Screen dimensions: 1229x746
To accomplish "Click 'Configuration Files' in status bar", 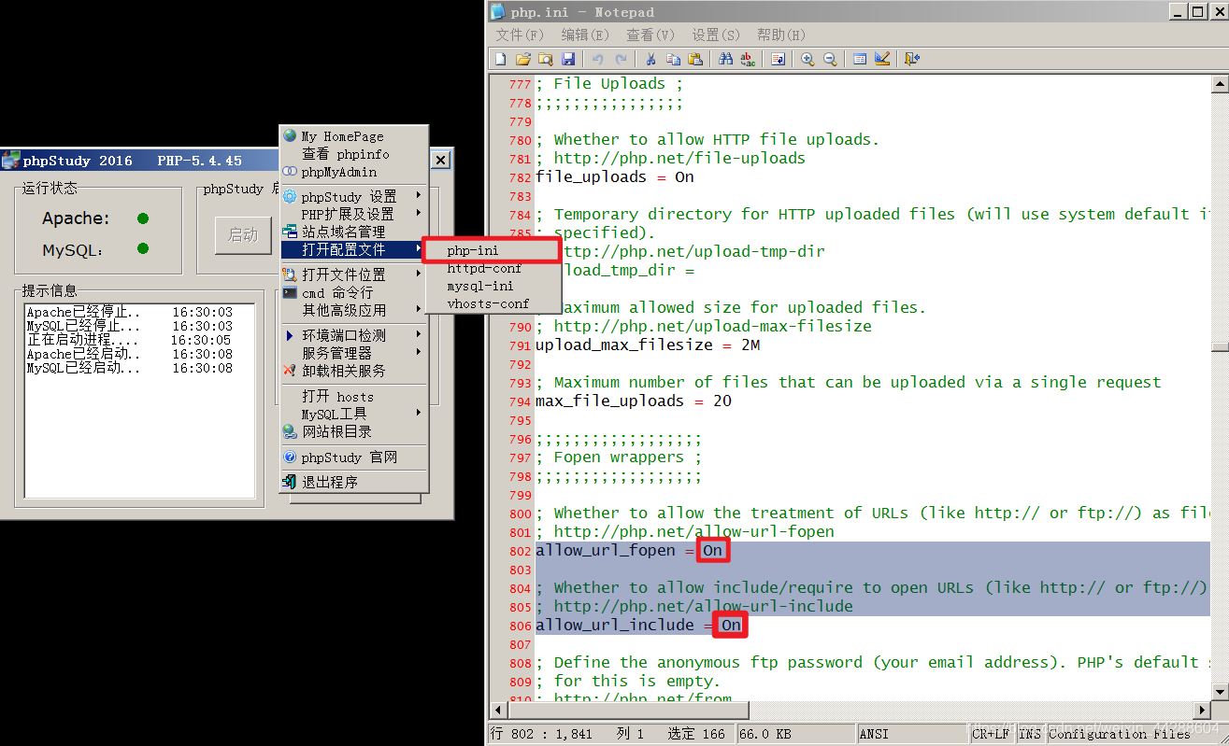I will click(1120, 734).
